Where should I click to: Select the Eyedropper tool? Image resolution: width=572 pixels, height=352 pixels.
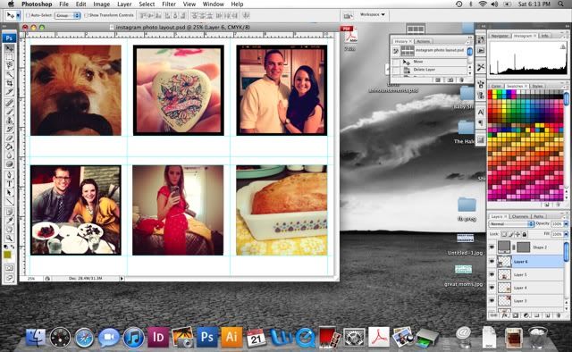point(10,221)
